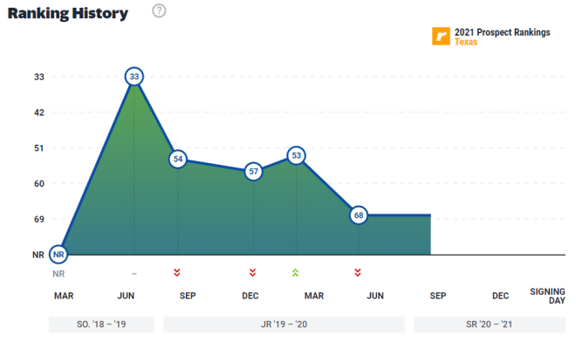The image size is (576, 341).
Task: Click the SO. '18 – '19 season bar
Action: pyautogui.click(x=101, y=324)
